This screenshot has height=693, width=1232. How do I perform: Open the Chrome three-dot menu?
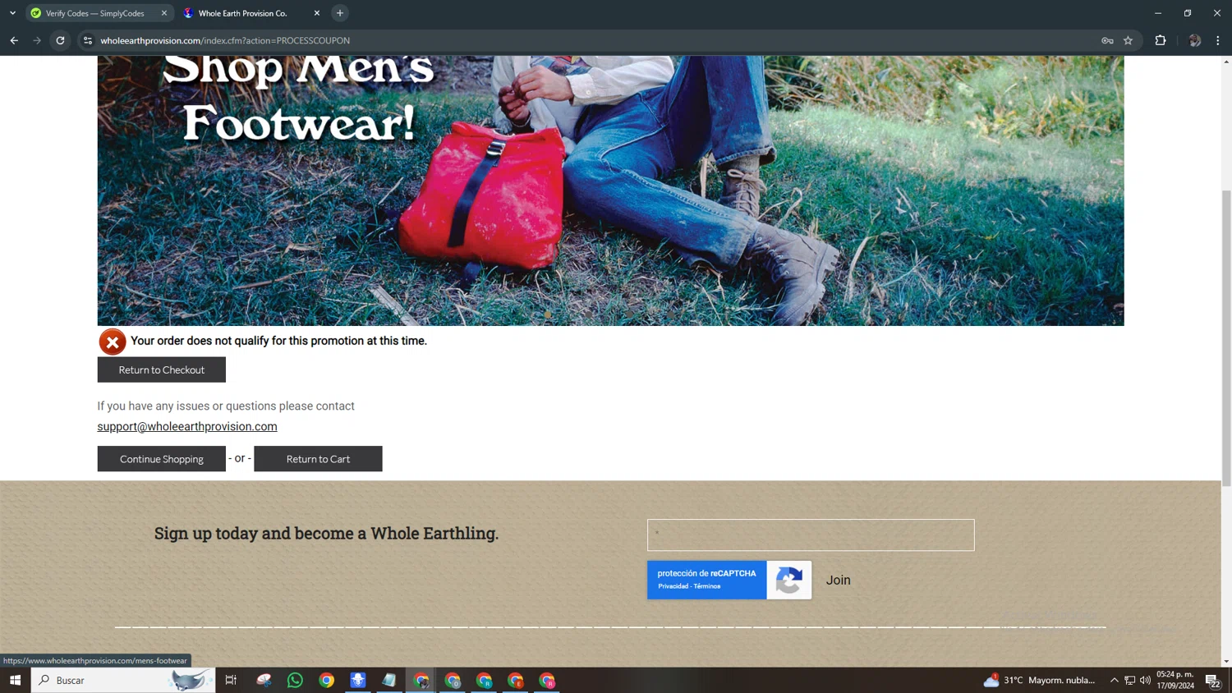click(x=1218, y=40)
